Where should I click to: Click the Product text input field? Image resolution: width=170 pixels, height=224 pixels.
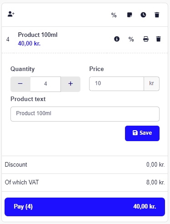tap(85, 114)
